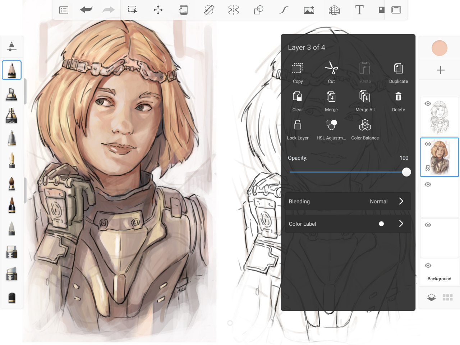Click the Undo arrow icon
460x345 pixels.
[x=86, y=10]
